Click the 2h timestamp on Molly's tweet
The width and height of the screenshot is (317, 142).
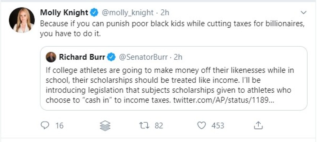pyautogui.click(x=165, y=13)
